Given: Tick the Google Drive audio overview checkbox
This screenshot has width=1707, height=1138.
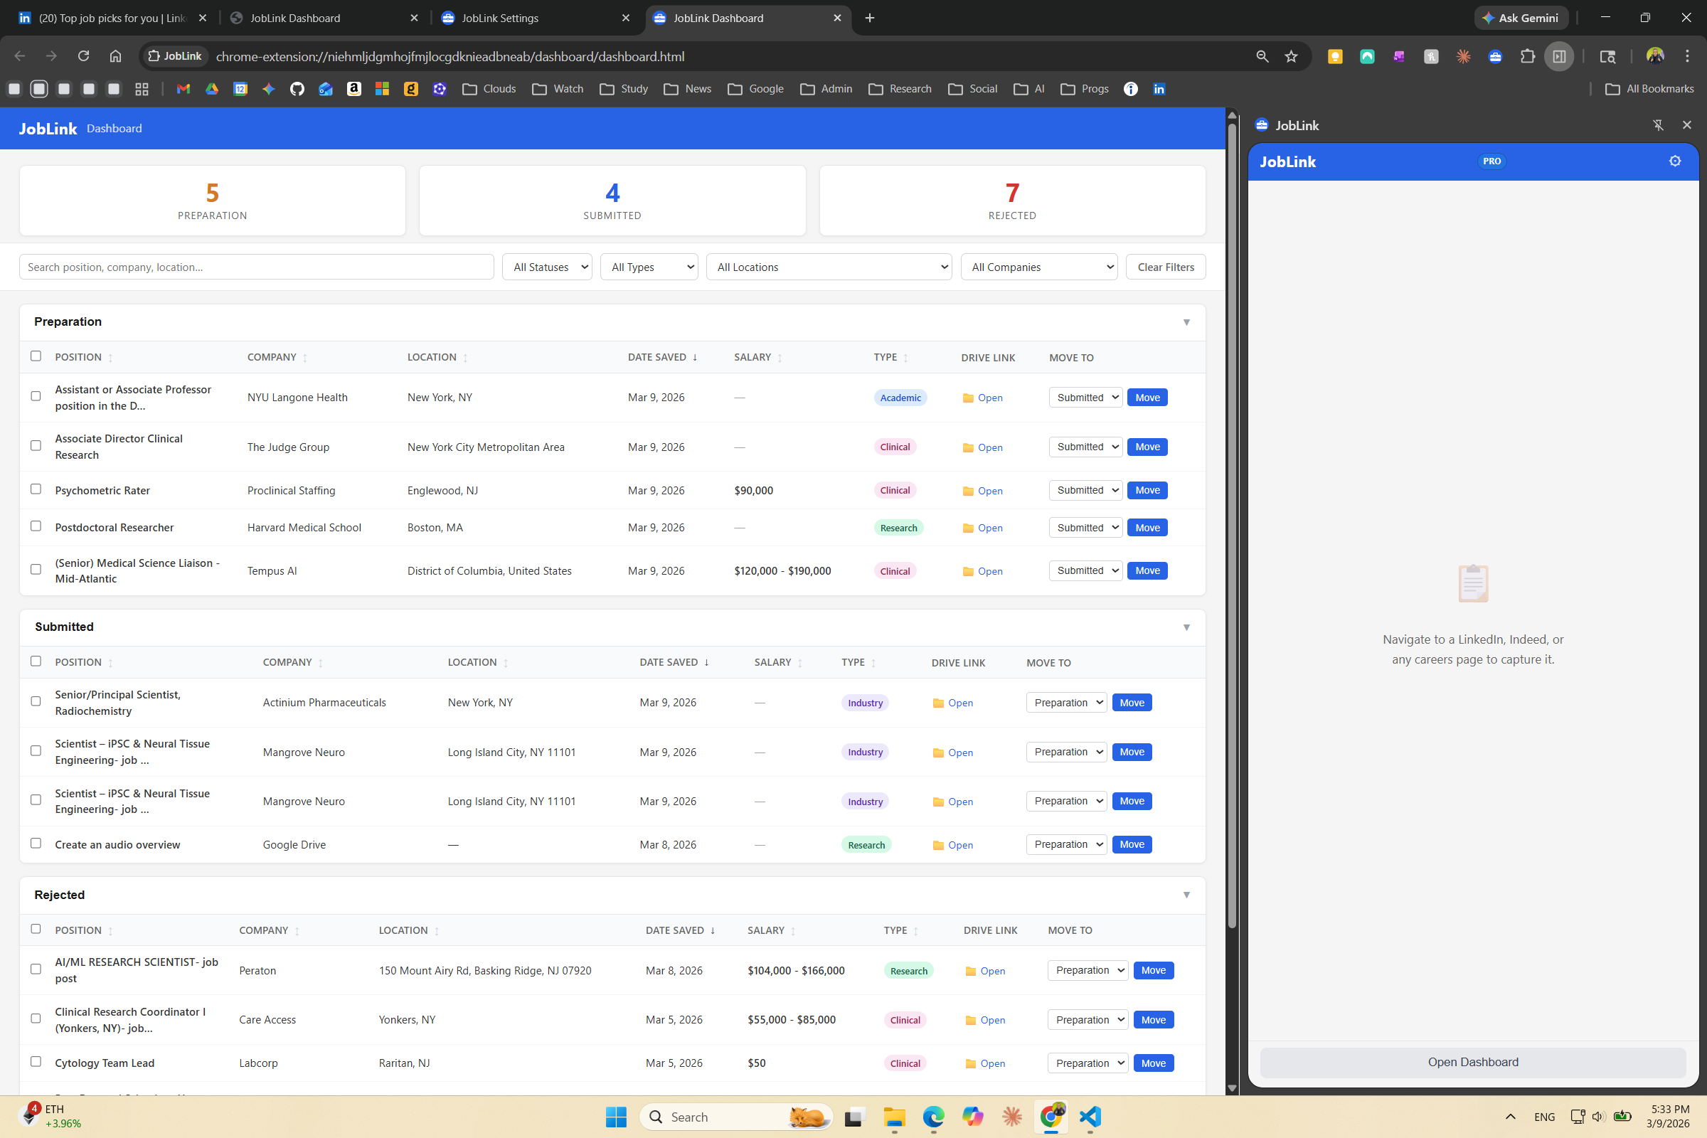Looking at the screenshot, I should (36, 844).
